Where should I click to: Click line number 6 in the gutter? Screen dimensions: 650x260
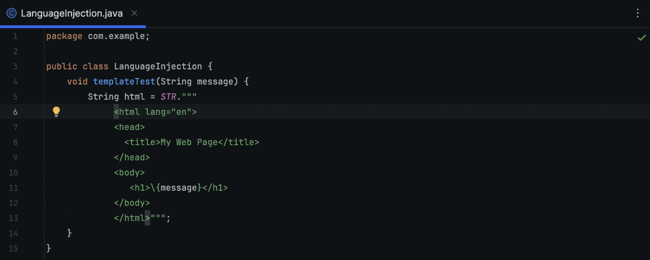(x=15, y=111)
